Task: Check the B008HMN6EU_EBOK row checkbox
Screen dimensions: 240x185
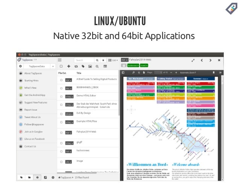Action: tap(61, 88)
